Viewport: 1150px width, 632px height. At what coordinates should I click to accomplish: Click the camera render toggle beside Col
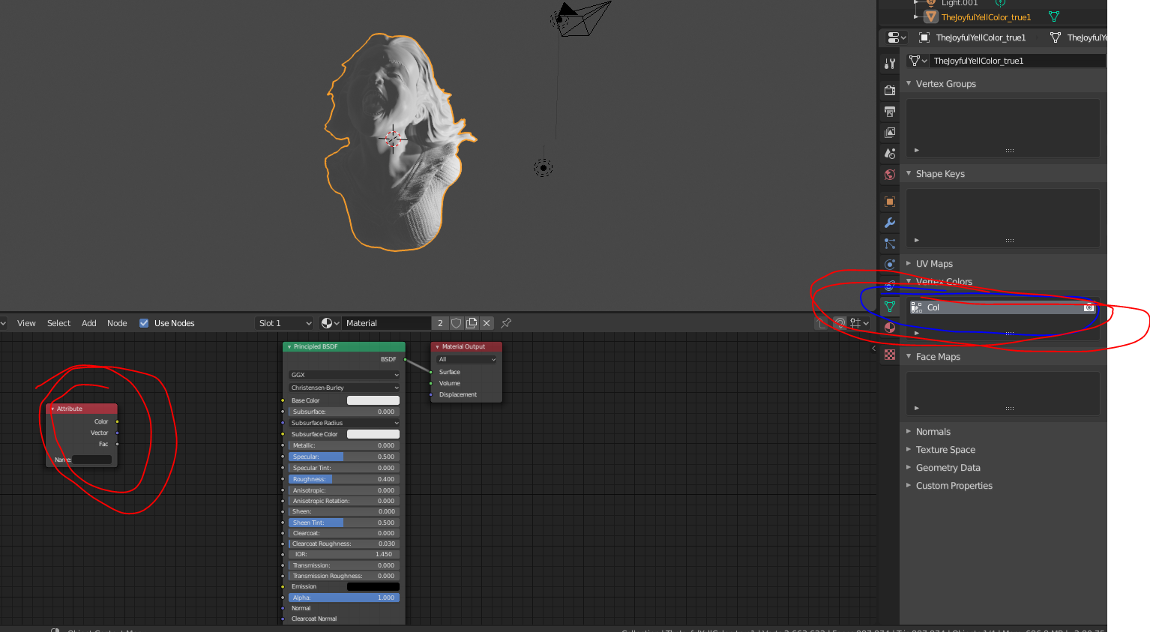point(1089,307)
